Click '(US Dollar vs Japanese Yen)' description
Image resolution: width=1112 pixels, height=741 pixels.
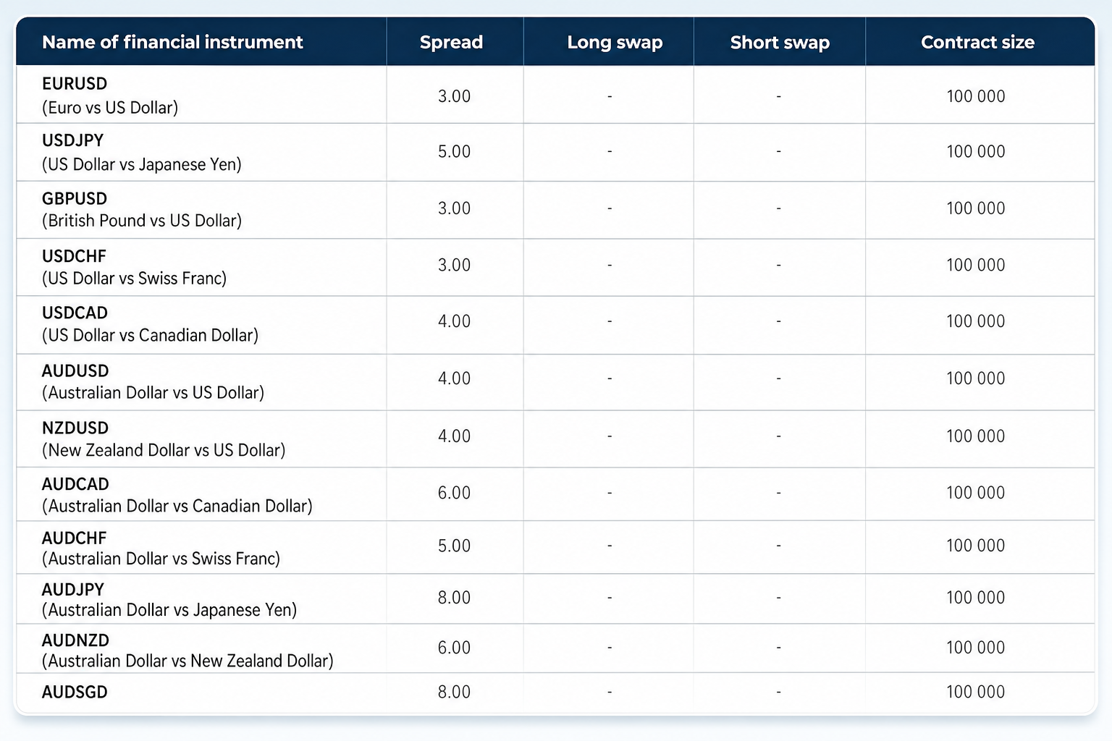(142, 164)
